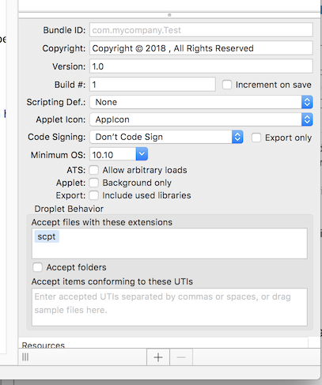Click the Scripting Def. popup arrows

307,102
